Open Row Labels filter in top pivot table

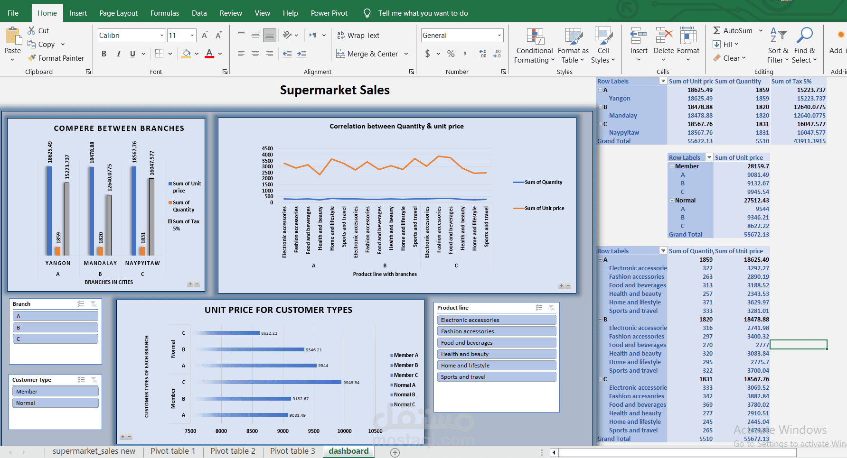(663, 82)
